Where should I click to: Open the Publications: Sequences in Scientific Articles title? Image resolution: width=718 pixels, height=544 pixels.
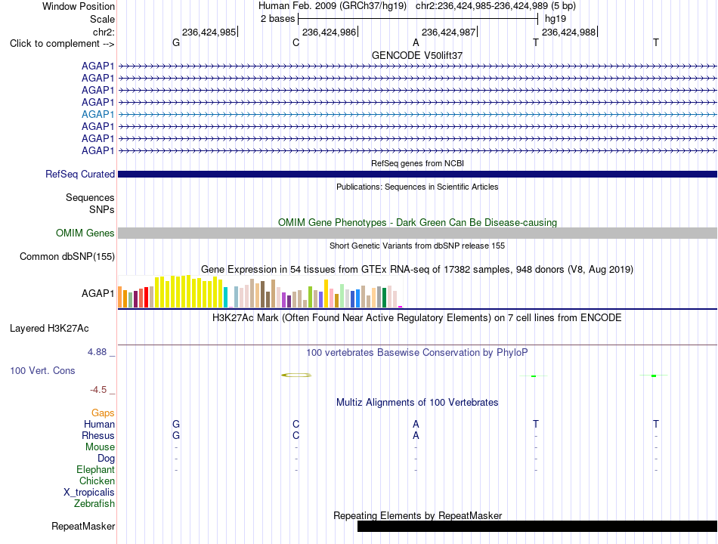pos(417,187)
